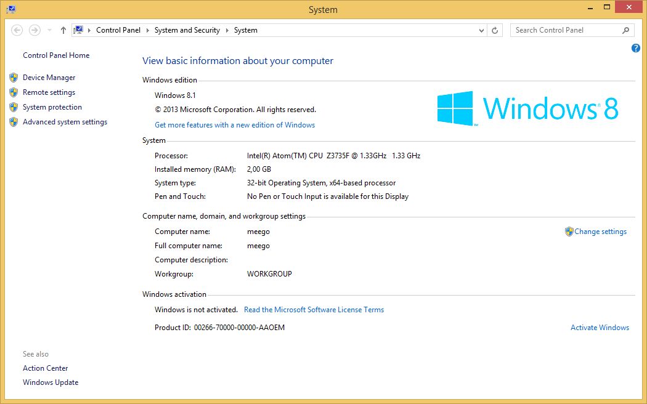Click the Back navigation arrow
647x404 pixels.
point(17,30)
